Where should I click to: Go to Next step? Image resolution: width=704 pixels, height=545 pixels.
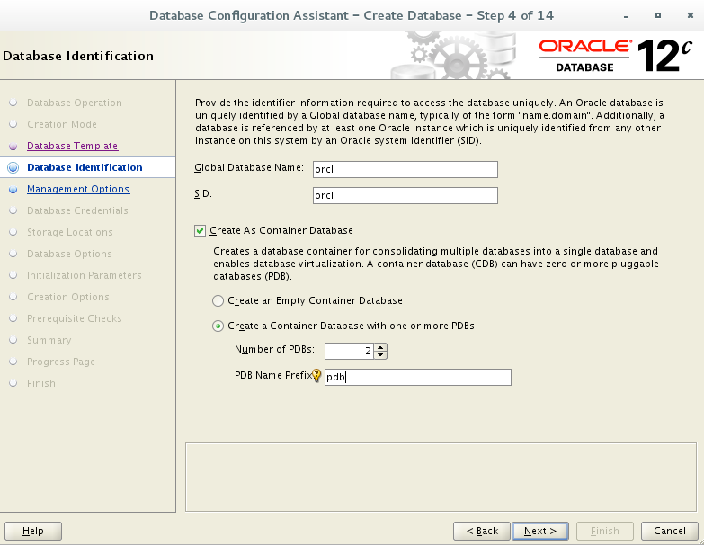[x=540, y=532]
